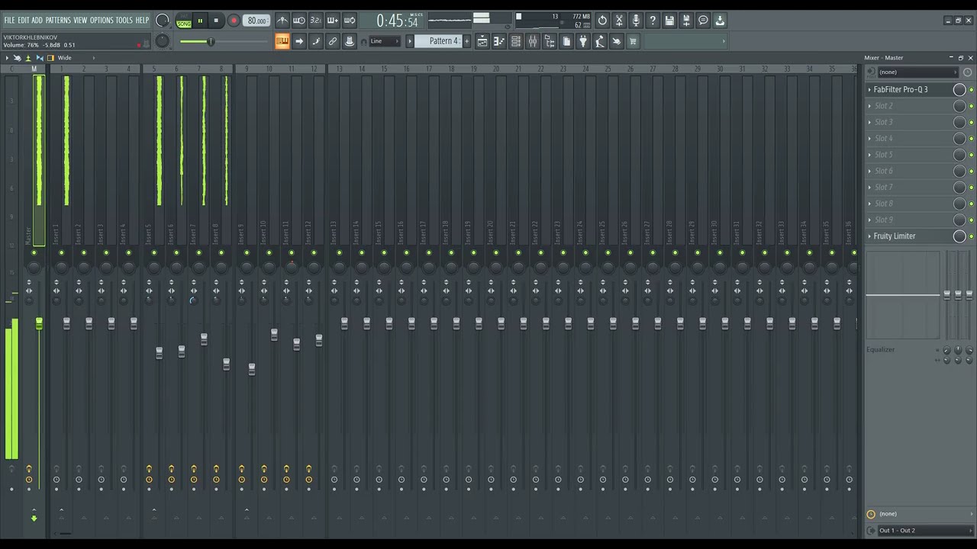The image size is (977, 549).
Task: Stop playback with the stop button
Action: tap(216, 21)
